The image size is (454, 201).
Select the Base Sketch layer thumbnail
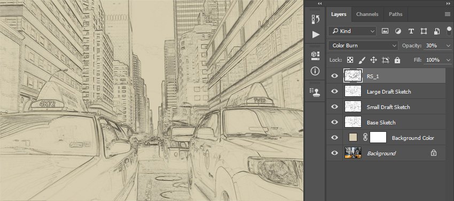click(353, 122)
